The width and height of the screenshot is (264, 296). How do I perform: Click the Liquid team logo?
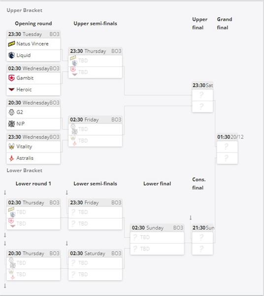point(11,55)
